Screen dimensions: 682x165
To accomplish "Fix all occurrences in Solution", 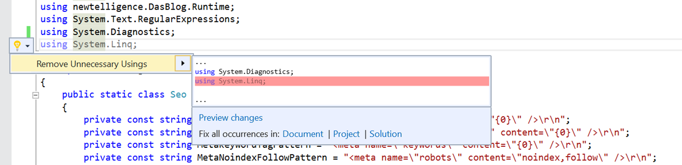I will [x=385, y=134].
